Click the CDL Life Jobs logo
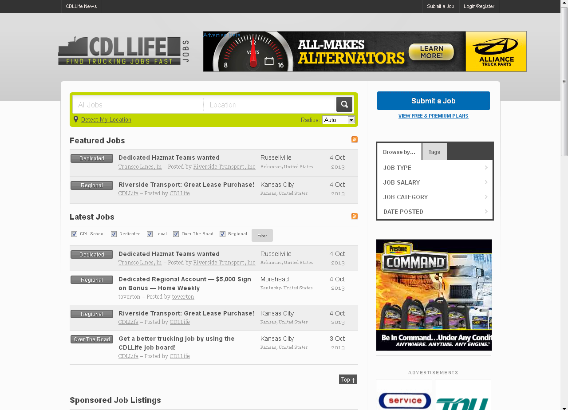The image size is (568, 410). 124,51
